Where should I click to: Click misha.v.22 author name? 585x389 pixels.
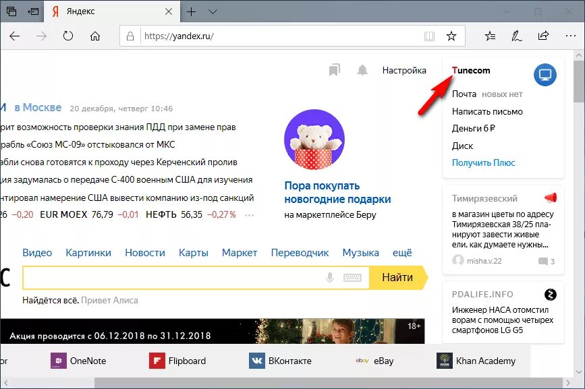(x=484, y=261)
